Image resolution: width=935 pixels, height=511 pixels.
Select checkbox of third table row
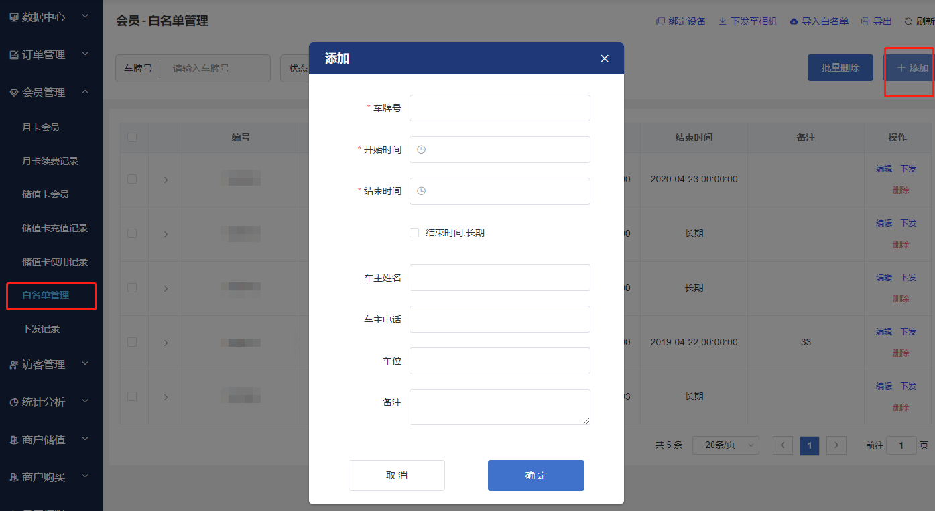[132, 288]
